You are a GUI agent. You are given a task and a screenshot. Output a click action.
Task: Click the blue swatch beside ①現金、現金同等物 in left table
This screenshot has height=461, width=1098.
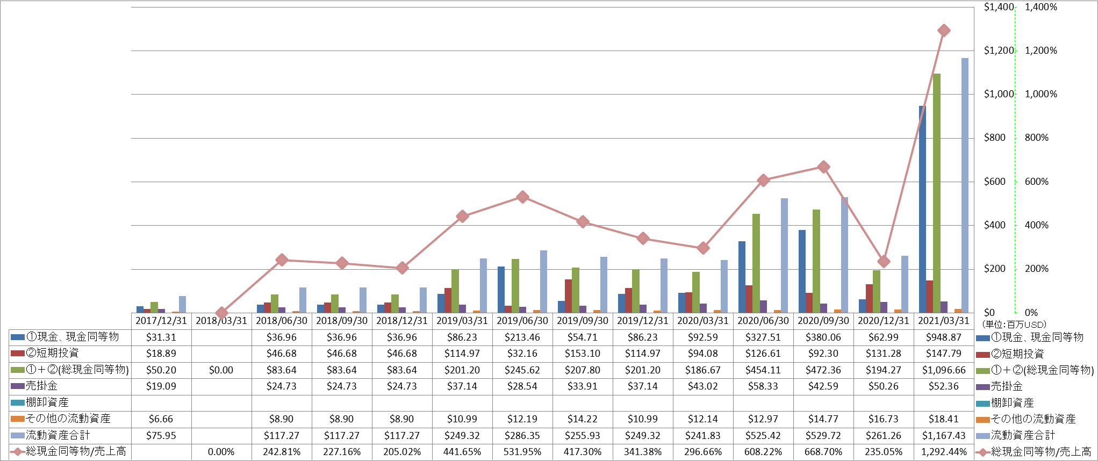coord(18,337)
